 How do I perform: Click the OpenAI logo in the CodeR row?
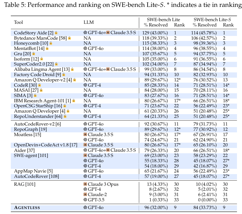click(x=85, y=85)
